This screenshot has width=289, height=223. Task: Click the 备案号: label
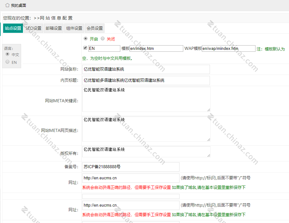point(71,167)
